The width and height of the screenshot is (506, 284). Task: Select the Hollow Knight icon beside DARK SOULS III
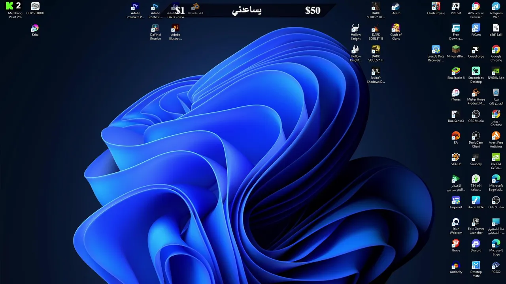[x=356, y=54]
